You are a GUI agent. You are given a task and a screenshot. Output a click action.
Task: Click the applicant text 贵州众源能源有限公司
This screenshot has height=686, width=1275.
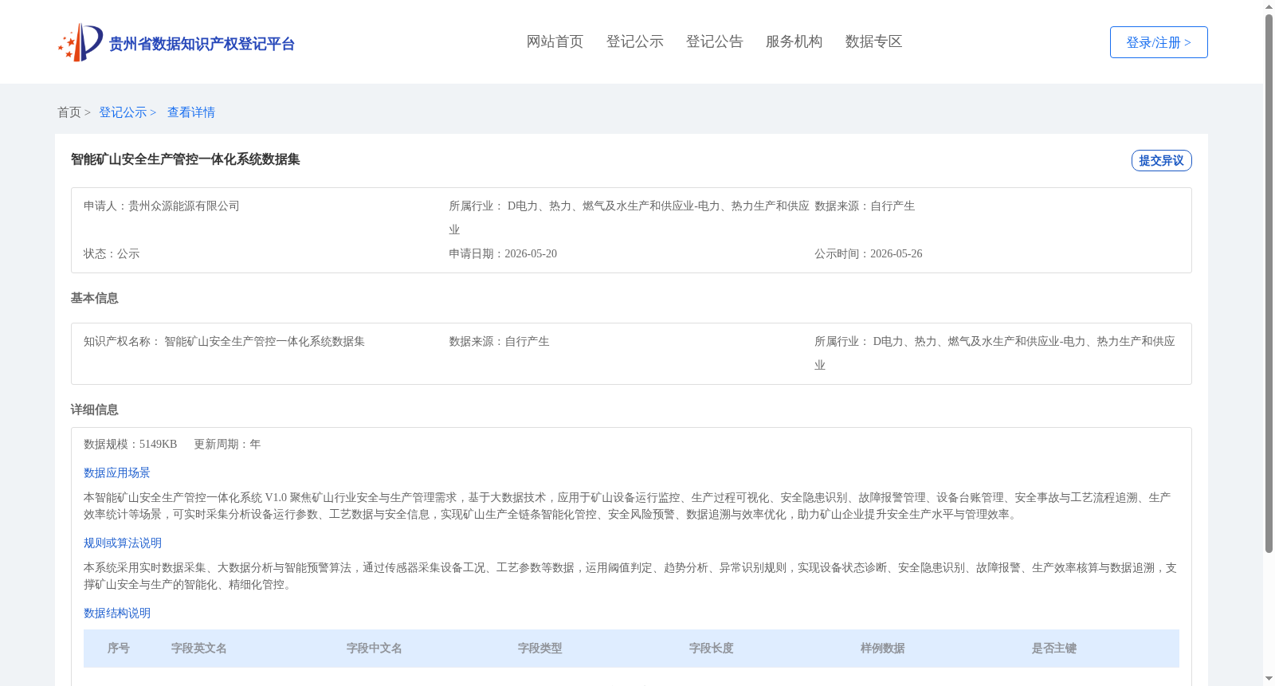(x=184, y=206)
